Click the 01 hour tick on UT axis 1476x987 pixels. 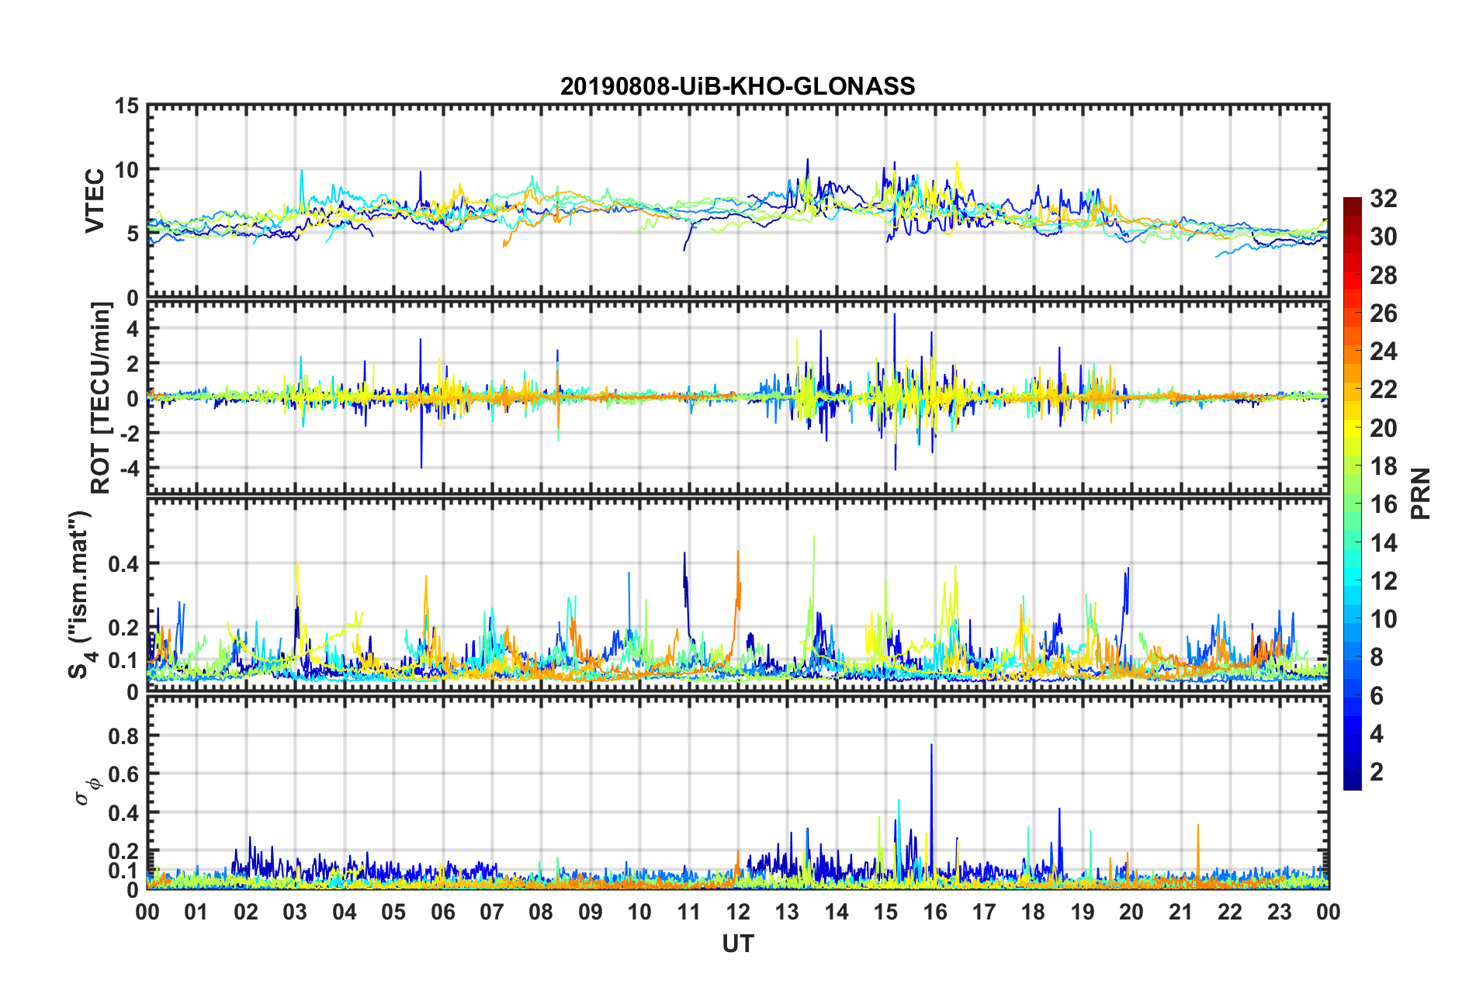(196, 912)
